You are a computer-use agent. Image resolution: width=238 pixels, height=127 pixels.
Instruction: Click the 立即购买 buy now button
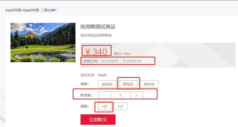tap(98, 120)
